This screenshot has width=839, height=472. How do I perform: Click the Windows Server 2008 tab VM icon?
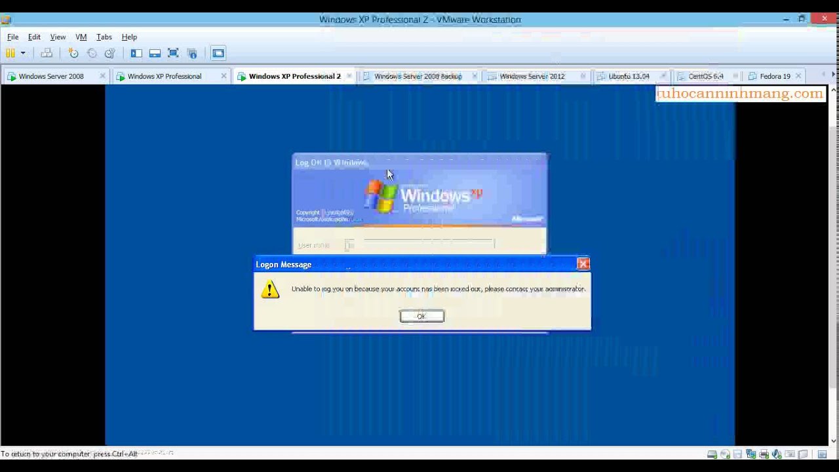point(11,77)
